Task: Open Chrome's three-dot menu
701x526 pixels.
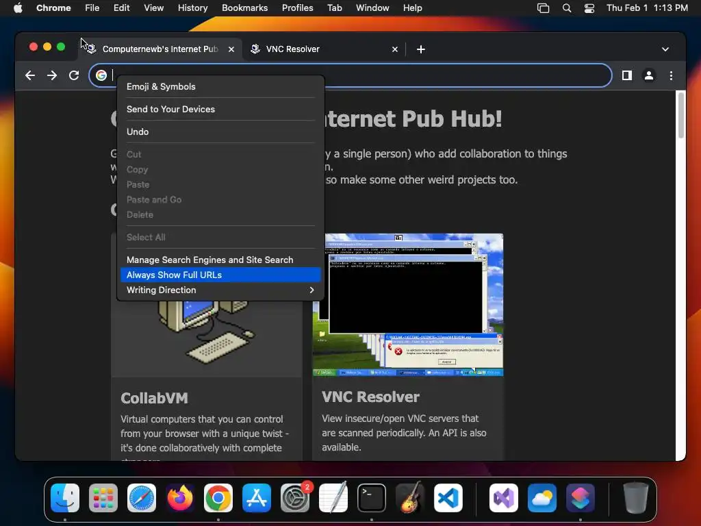Action: click(671, 75)
